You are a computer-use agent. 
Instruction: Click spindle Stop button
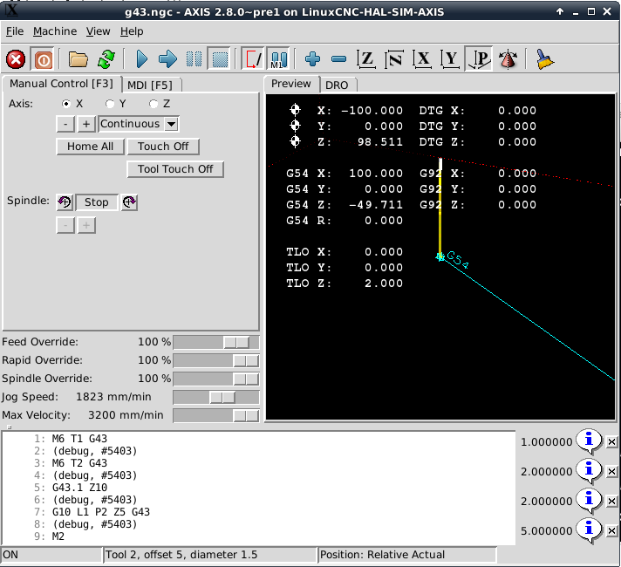pos(97,202)
